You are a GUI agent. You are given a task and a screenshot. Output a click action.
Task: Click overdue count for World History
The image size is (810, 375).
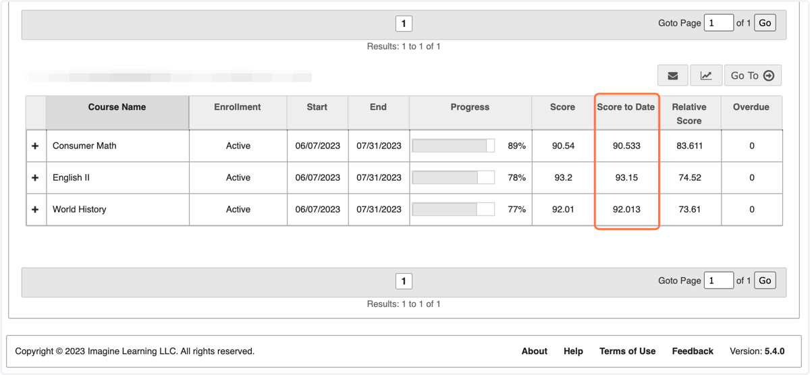[x=752, y=209]
